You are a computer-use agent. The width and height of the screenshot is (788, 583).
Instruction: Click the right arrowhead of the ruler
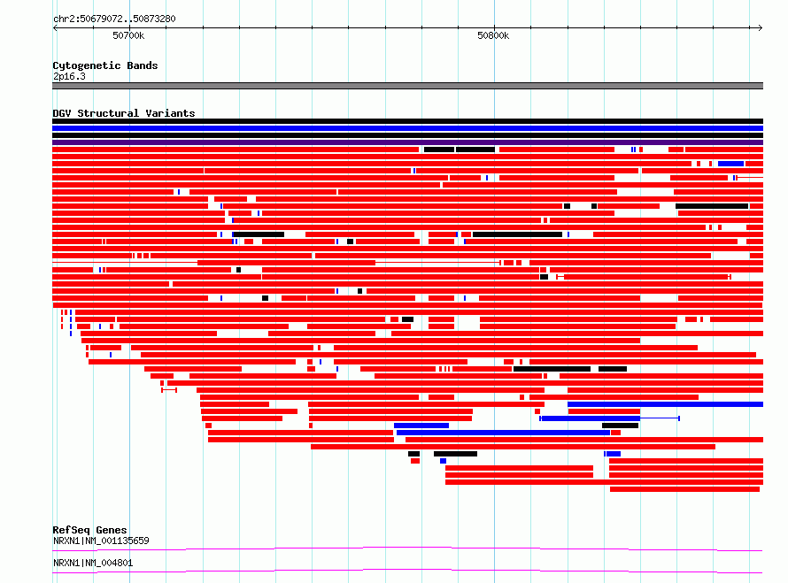[760, 27]
